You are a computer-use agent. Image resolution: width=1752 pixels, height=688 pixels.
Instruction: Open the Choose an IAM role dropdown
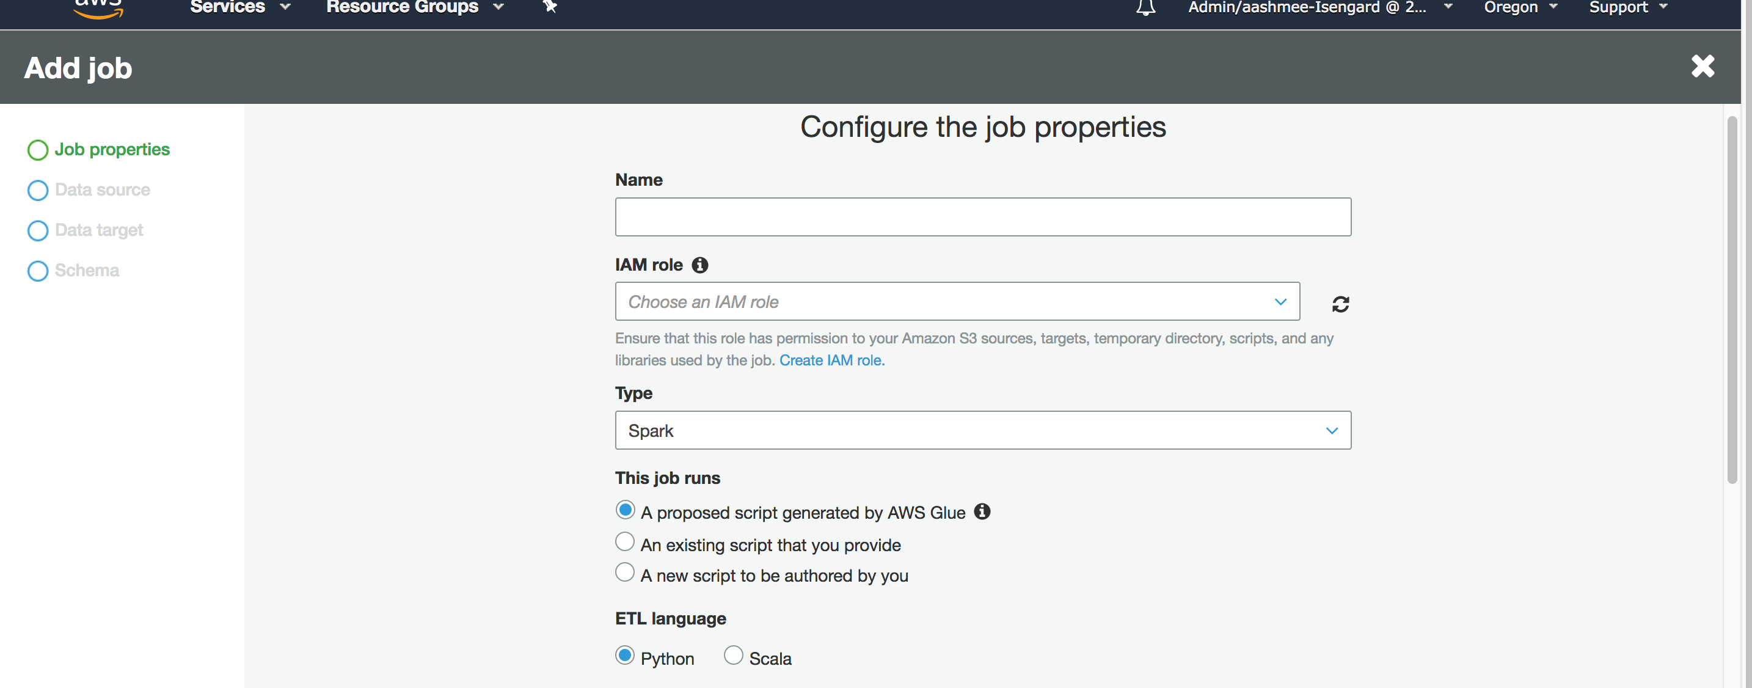point(956,301)
